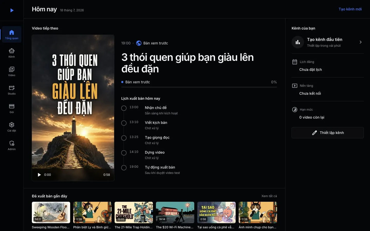Click the Bản xem trước progress bar
The image size is (370, 231).
coord(199,87)
